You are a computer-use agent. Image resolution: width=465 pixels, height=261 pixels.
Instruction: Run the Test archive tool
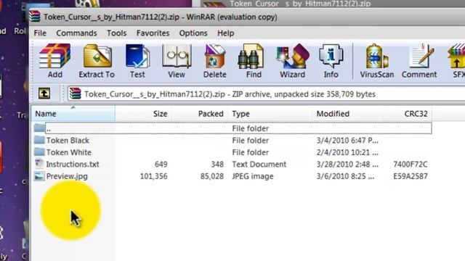(137, 61)
